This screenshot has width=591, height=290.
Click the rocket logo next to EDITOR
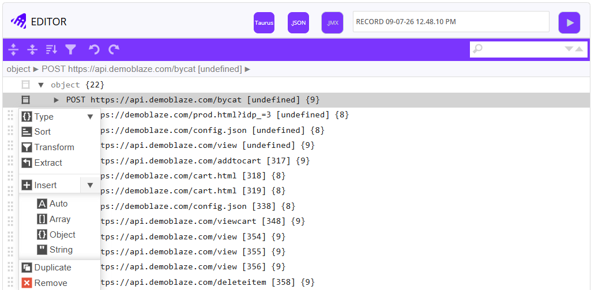point(18,22)
